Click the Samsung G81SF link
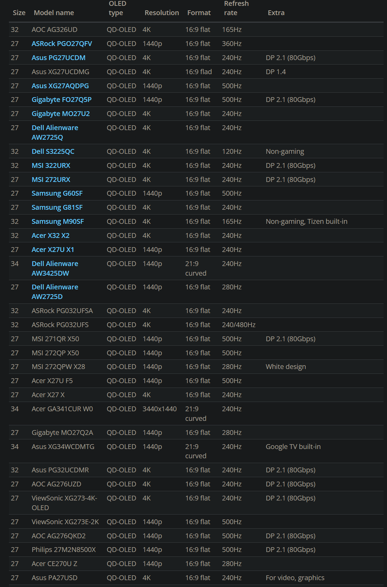 pos(57,207)
